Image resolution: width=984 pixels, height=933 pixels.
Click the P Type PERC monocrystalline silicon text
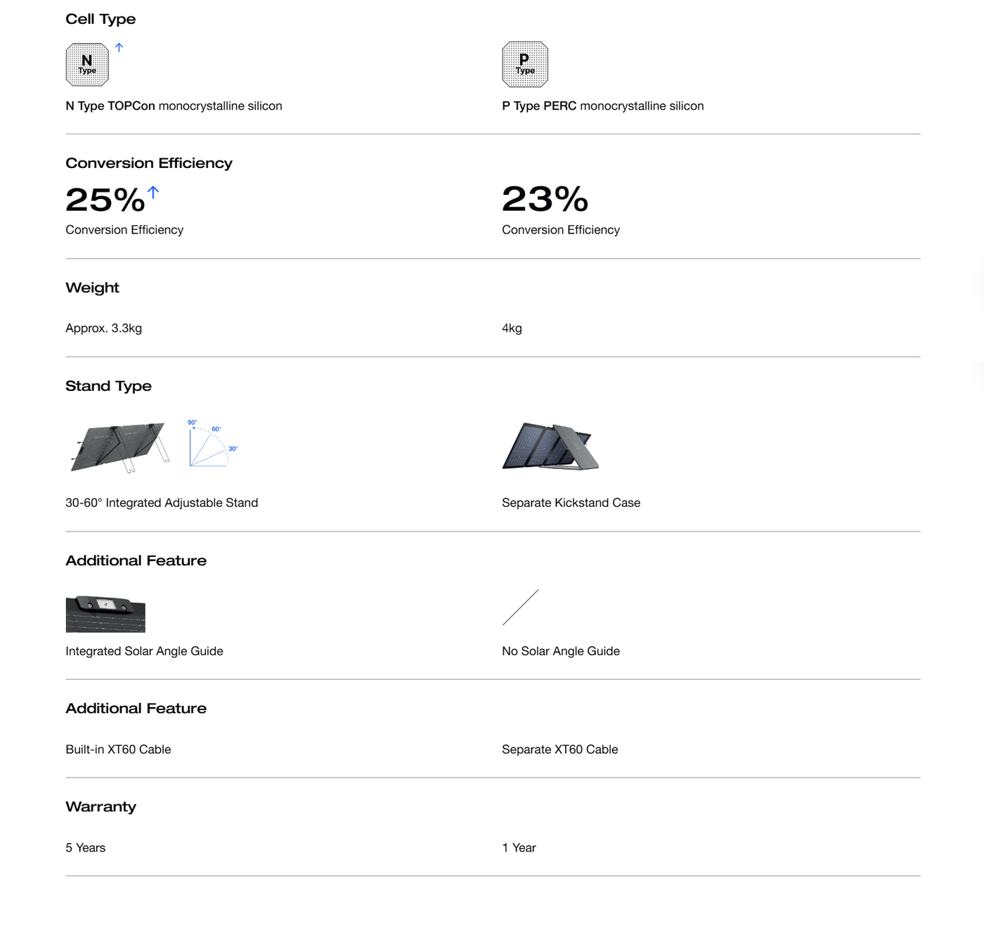[602, 106]
